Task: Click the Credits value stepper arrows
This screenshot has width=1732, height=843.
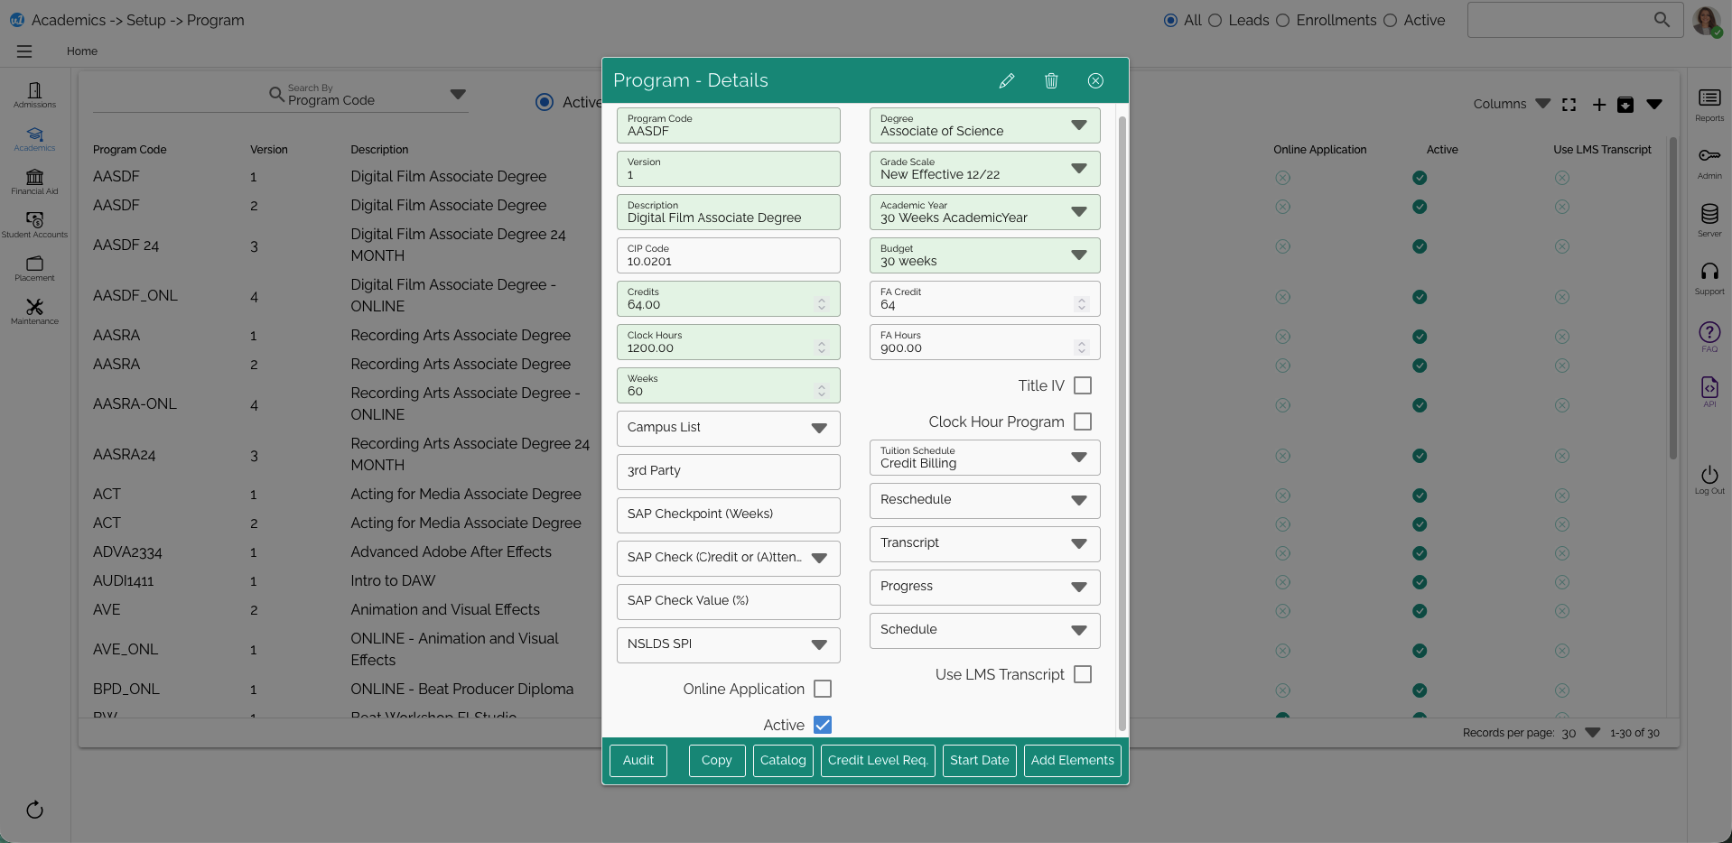Action: coord(821,304)
